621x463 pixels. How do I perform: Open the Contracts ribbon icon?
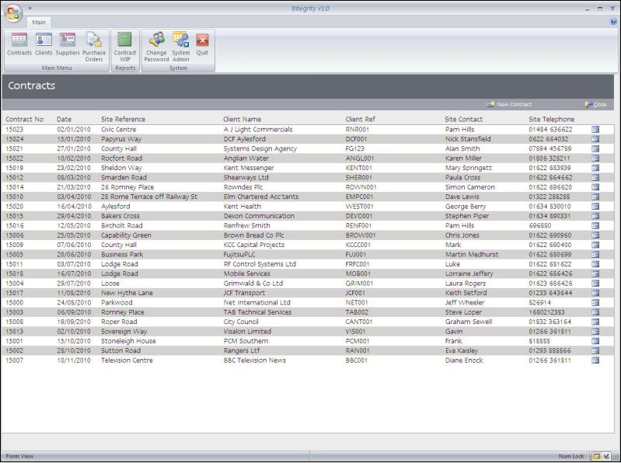coord(19,44)
